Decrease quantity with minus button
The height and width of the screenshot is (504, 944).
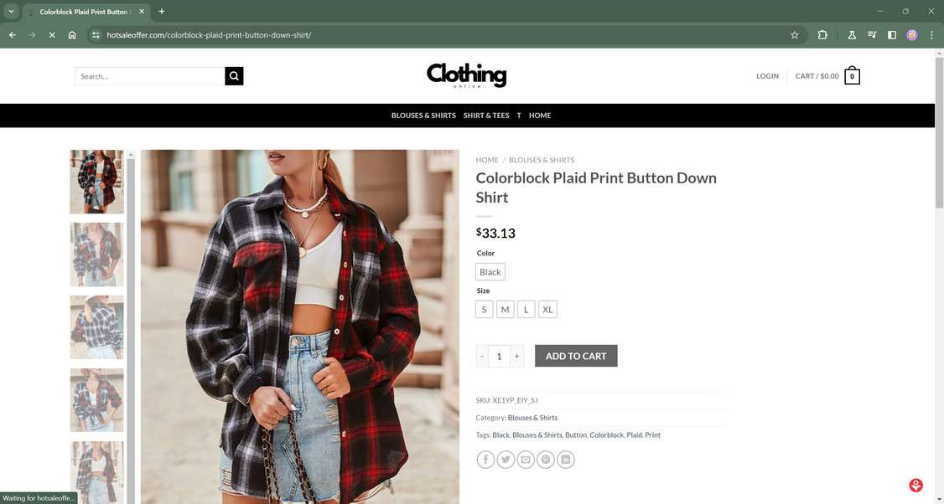482,356
